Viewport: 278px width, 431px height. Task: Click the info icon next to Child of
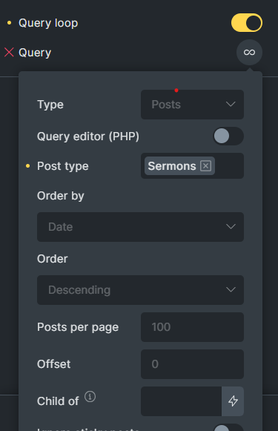[90, 397]
